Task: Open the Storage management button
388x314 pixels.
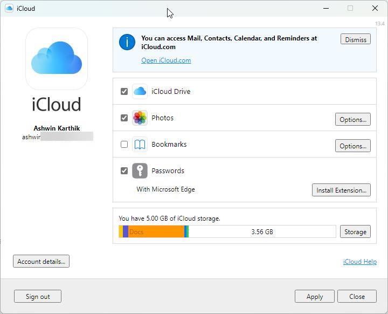Action: point(355,231)
